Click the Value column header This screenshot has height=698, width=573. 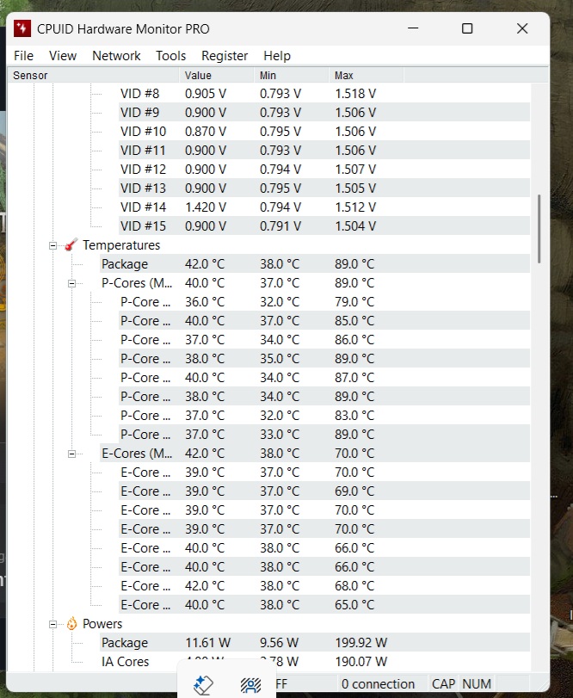pos(198,76)
